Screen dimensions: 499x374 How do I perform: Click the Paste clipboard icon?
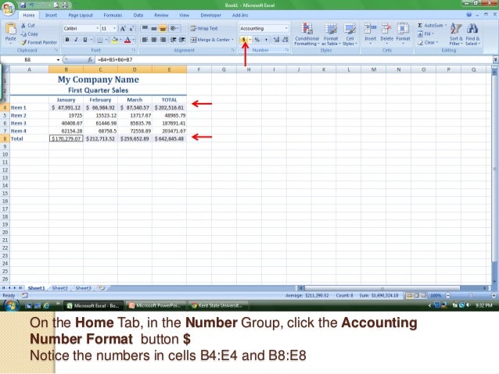coord(10,29)
